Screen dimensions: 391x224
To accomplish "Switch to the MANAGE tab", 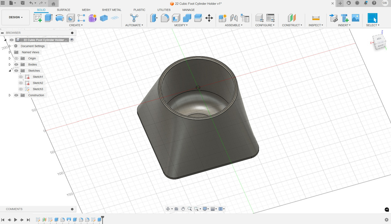I will tap(188, 10).
